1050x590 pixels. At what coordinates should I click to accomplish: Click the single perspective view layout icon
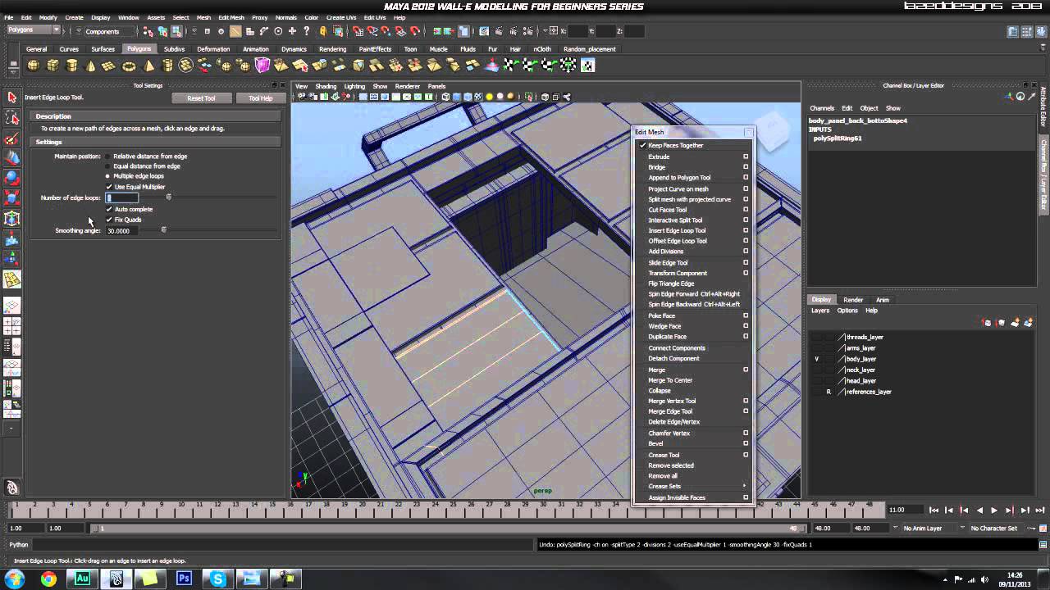(12, 306)
